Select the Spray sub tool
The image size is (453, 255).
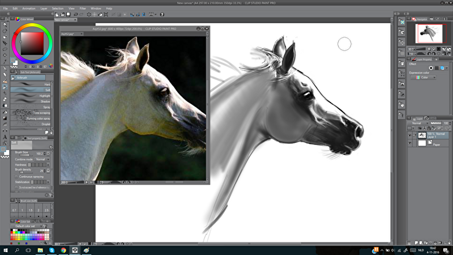[x=31, y=107]
